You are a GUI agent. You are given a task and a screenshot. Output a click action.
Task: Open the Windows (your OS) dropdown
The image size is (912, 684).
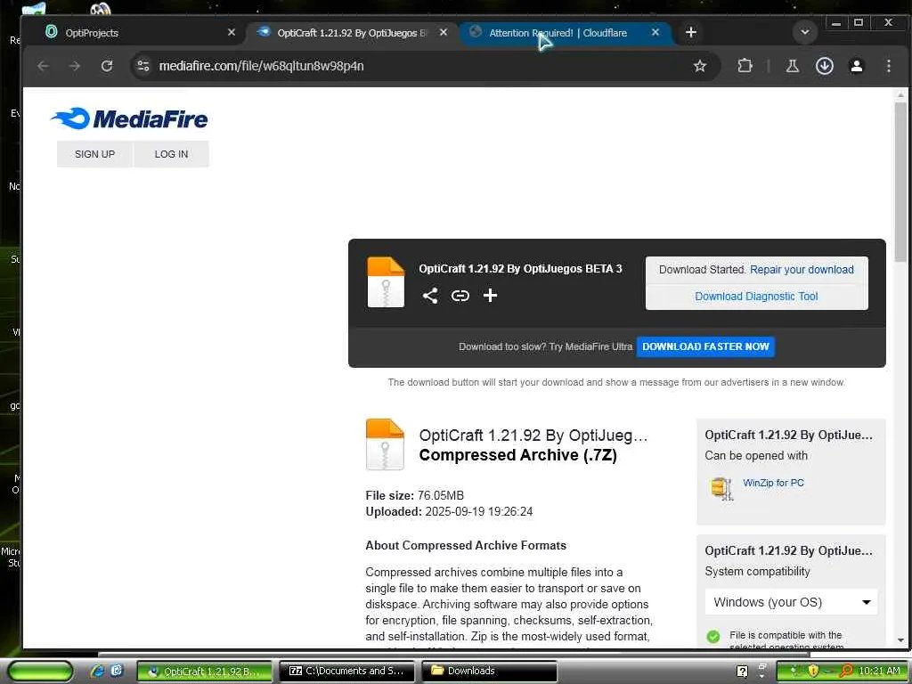tap(791, 602)
